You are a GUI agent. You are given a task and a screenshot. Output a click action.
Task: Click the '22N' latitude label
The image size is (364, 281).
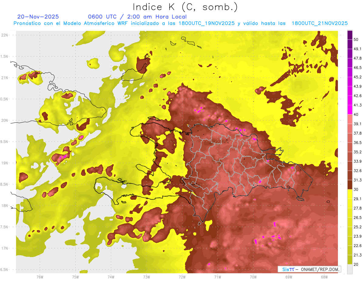click(x=5, y=35)
